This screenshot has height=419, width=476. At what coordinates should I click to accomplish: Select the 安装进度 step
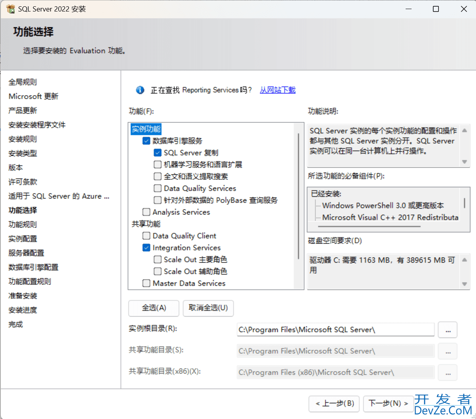(23, 310)
